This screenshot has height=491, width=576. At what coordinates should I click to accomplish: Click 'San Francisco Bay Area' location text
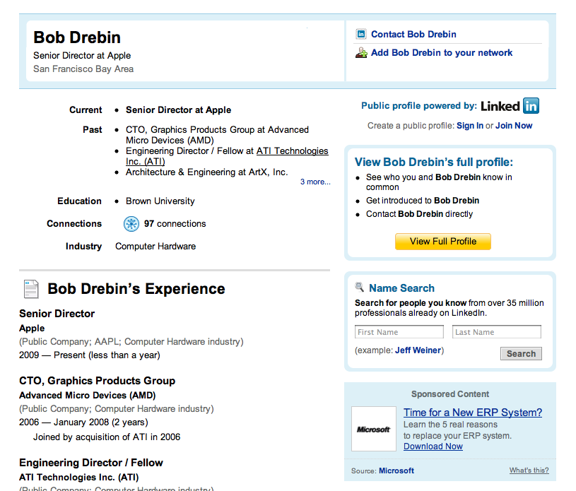coord(83,69)
